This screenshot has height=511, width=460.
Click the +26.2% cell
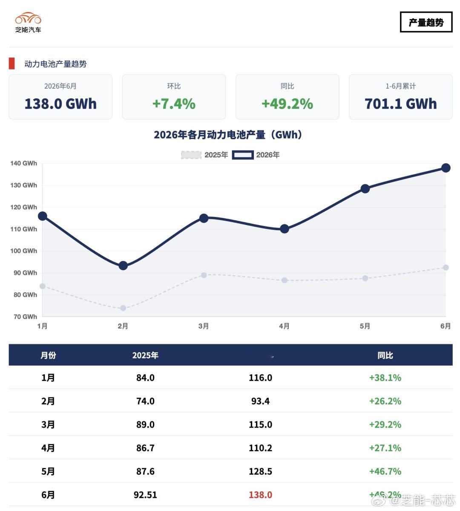[x=385, y=401]
